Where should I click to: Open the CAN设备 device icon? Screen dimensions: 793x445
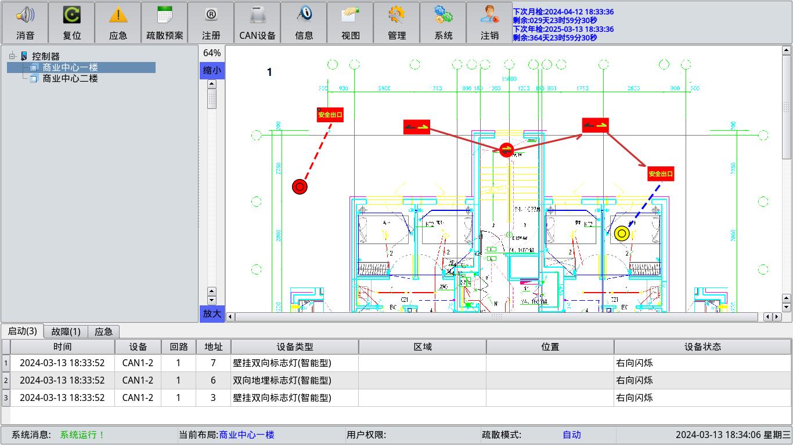click(257, 16)
